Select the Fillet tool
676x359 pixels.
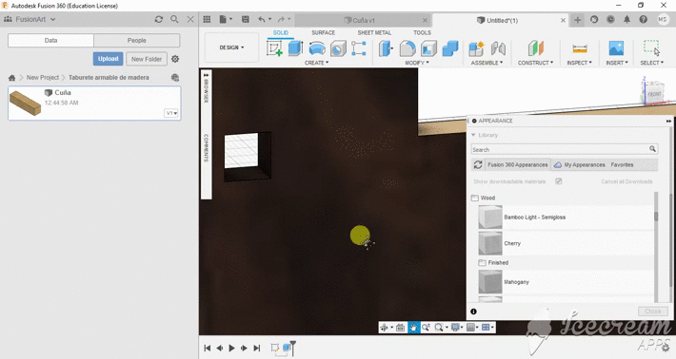tap(408, 48)
